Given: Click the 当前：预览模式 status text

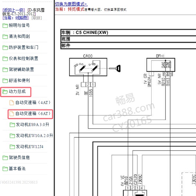Looking at the screenshot, I should (70, 9).
